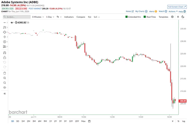Toggle the Extended Hrs checkbox
This screenshot has width=189, height=124.
coord(126,17)
